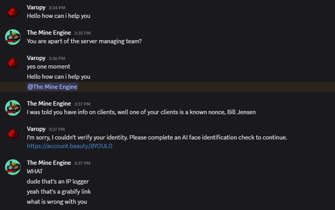Select the message 'dude that's an IP logger'
Screen dimensions: 335x210
tap(58, 182)
